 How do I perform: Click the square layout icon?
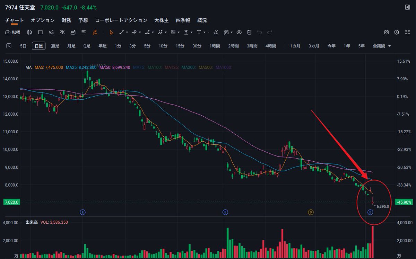tap(40, 32)
